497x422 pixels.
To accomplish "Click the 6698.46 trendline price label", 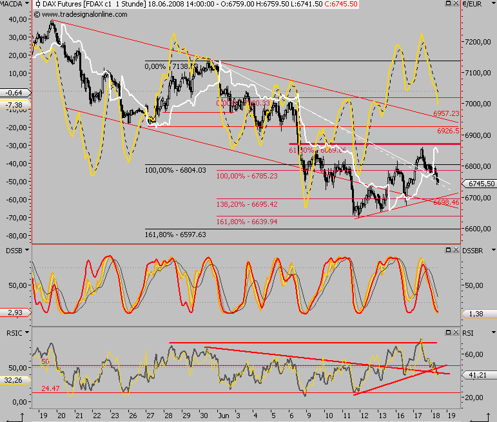I will click(x=446, y=202).
